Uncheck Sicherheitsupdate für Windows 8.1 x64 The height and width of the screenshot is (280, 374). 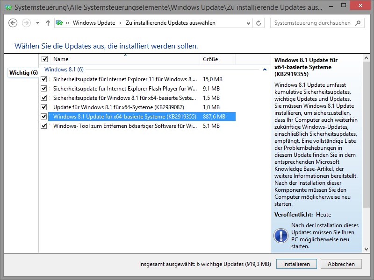click(43, 98)
